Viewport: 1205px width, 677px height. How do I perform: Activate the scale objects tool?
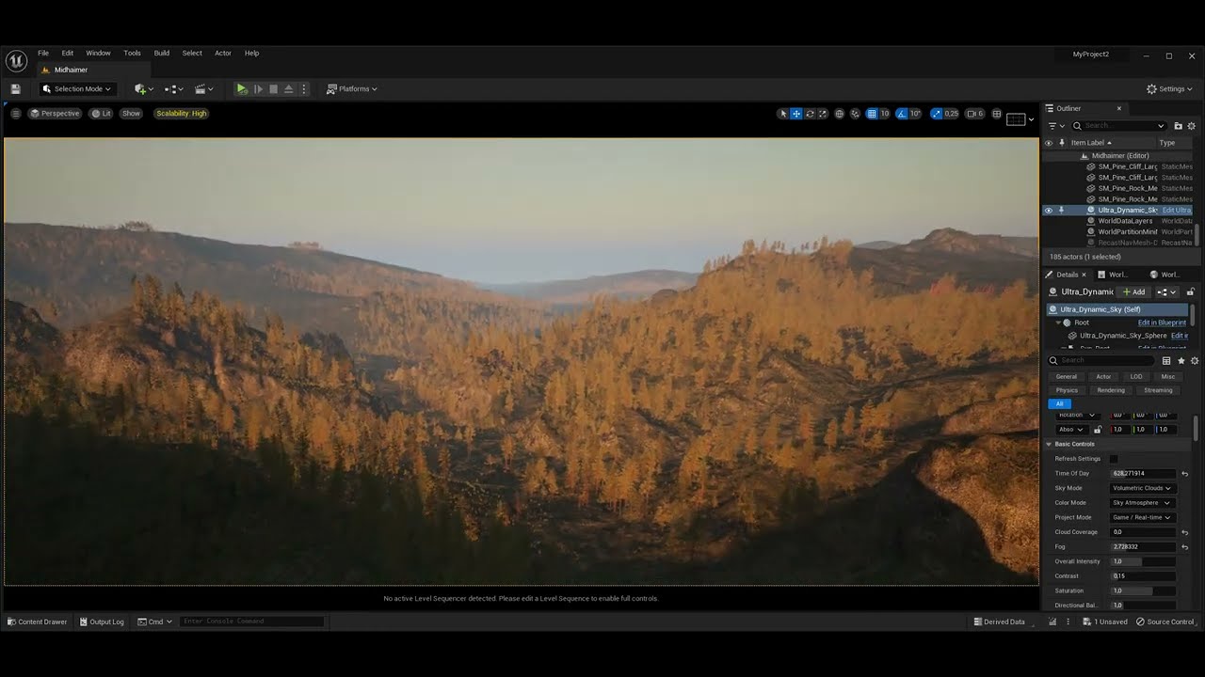pyautogui.click(x=823, y=114)
